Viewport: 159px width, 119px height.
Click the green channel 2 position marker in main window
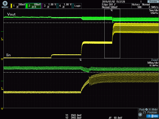click(x=2, y=31)
